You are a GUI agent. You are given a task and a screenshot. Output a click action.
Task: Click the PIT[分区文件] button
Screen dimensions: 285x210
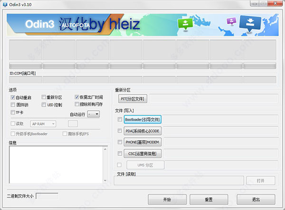133,99
